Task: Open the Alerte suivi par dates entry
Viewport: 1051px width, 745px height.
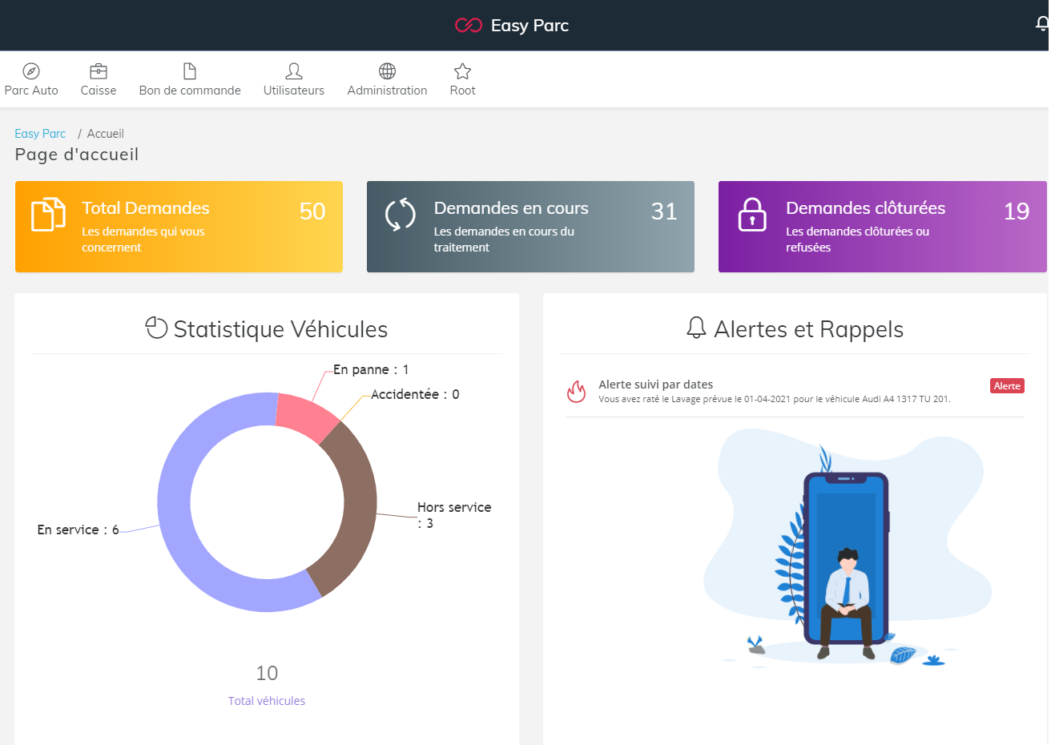Action: click(655, 385)
